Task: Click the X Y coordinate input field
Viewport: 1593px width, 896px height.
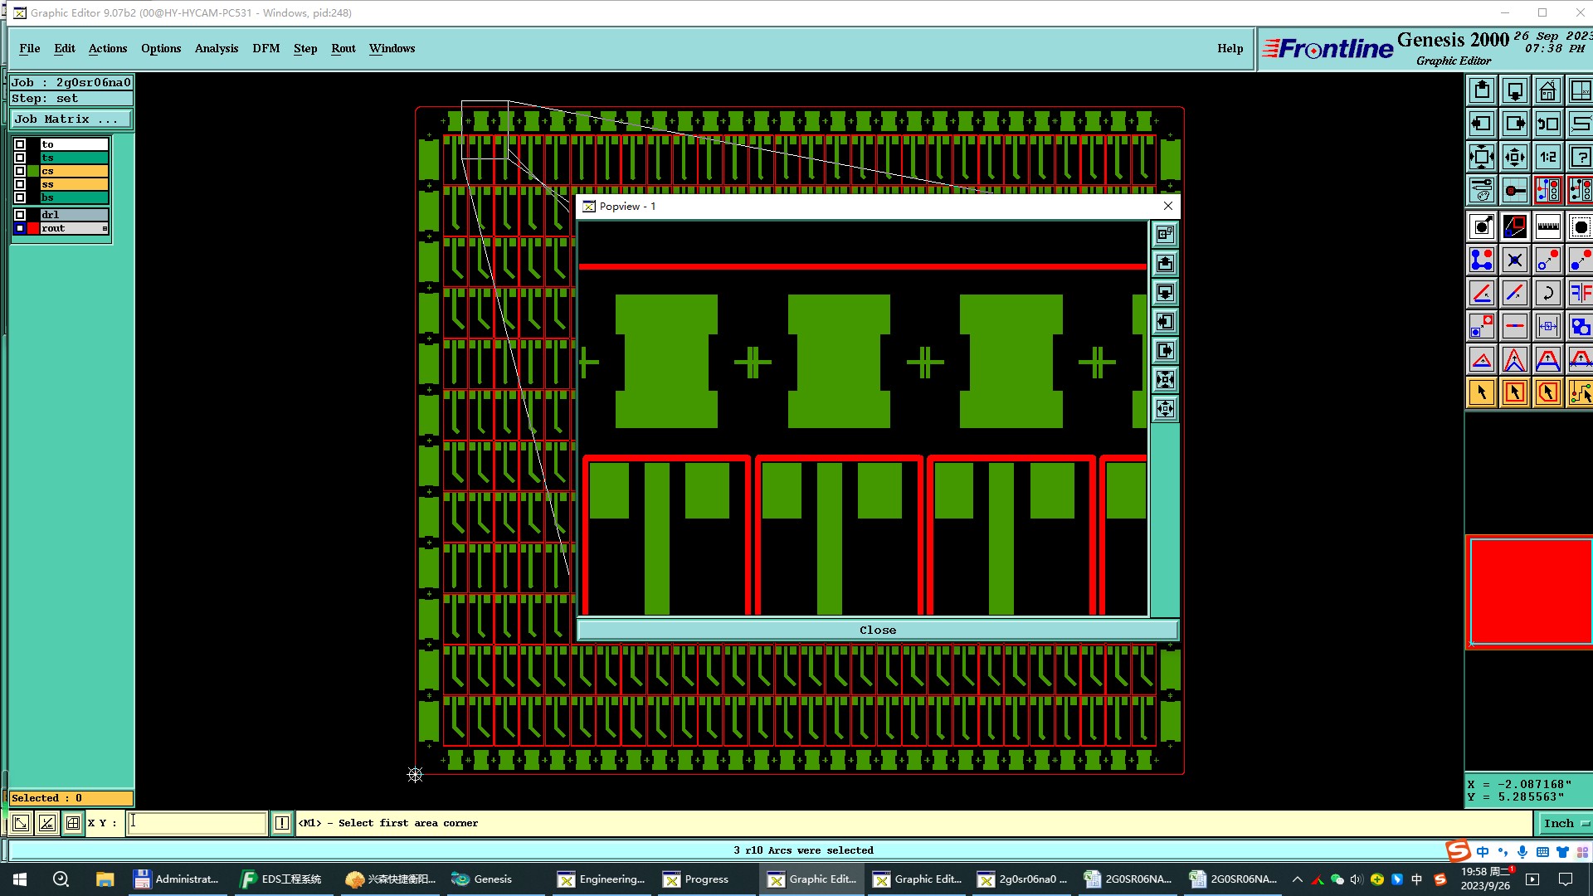Action: pyautogui.click(x=197, y=823)
